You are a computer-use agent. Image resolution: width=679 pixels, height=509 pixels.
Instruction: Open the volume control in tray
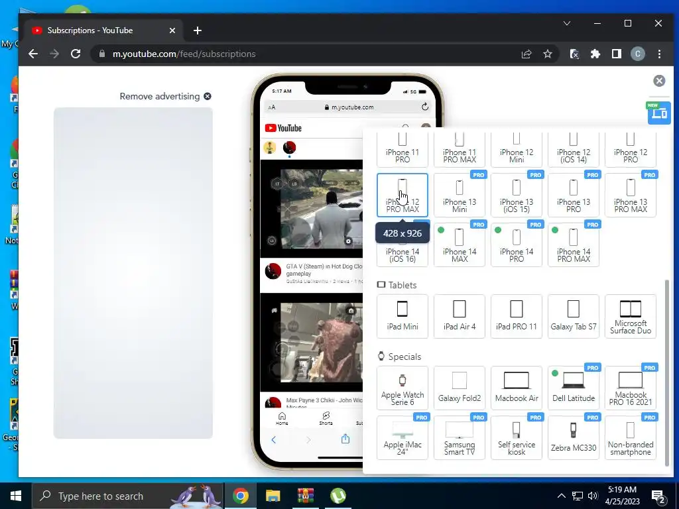[x=593, y=496]
